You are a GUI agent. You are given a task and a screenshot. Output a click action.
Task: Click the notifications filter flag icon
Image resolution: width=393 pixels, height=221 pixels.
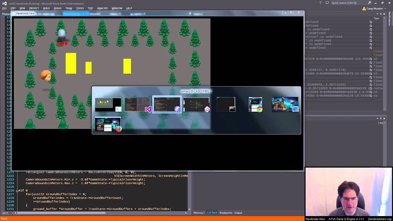321,3
